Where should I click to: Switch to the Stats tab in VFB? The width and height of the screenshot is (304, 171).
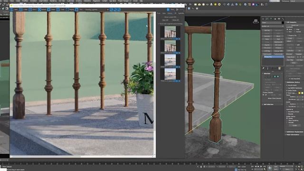tap(164, 13)
